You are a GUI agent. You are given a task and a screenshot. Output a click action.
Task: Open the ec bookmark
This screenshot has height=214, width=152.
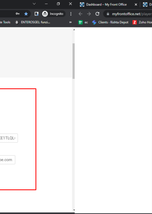click(x=83, y=22)
